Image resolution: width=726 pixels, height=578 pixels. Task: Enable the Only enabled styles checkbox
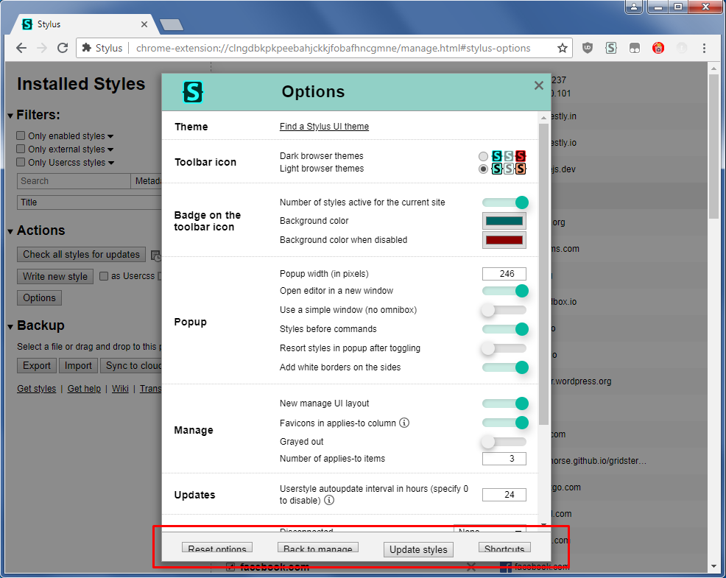tap(21, 135)
